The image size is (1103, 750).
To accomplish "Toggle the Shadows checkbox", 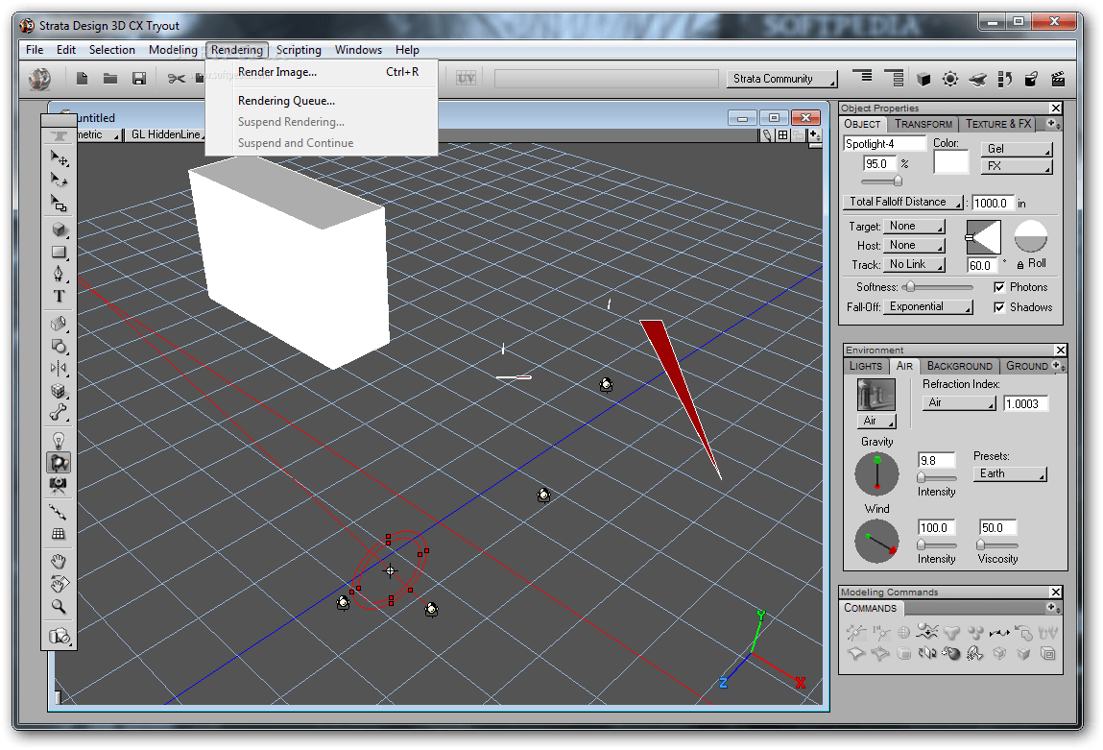I will 999,307.
